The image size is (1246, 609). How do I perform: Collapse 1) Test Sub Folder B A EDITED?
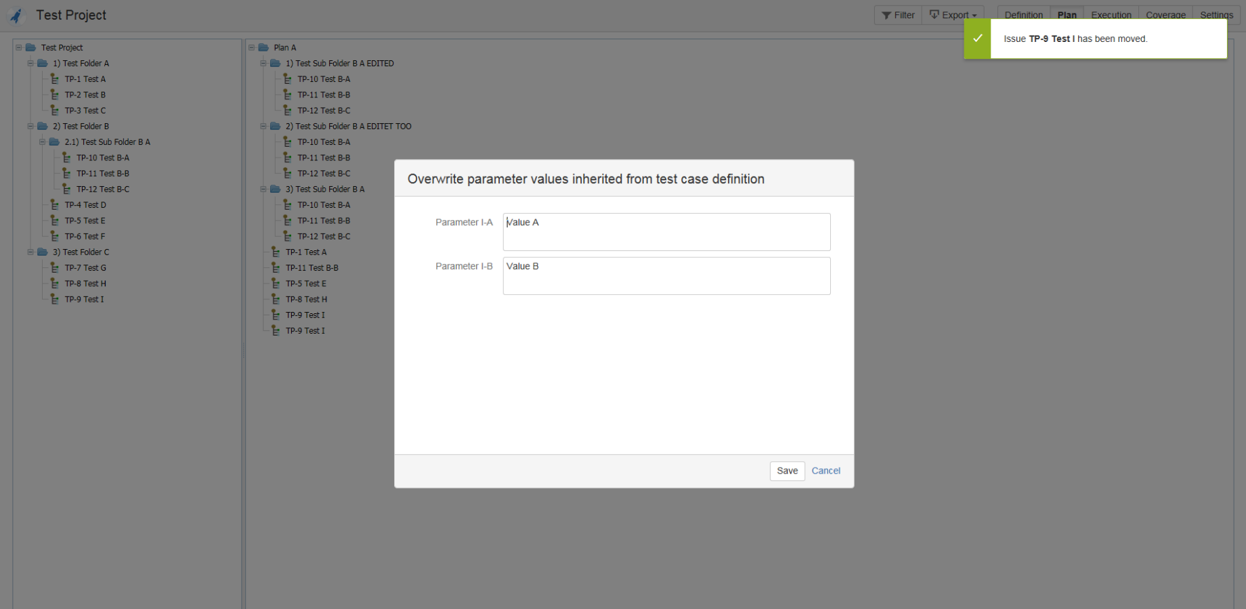[x=263, y=63]
